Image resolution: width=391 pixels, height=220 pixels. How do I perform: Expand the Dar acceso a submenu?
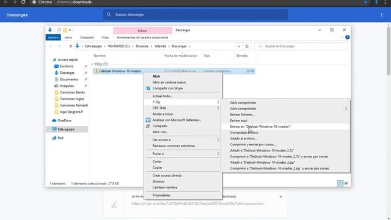tap(218, 140)
